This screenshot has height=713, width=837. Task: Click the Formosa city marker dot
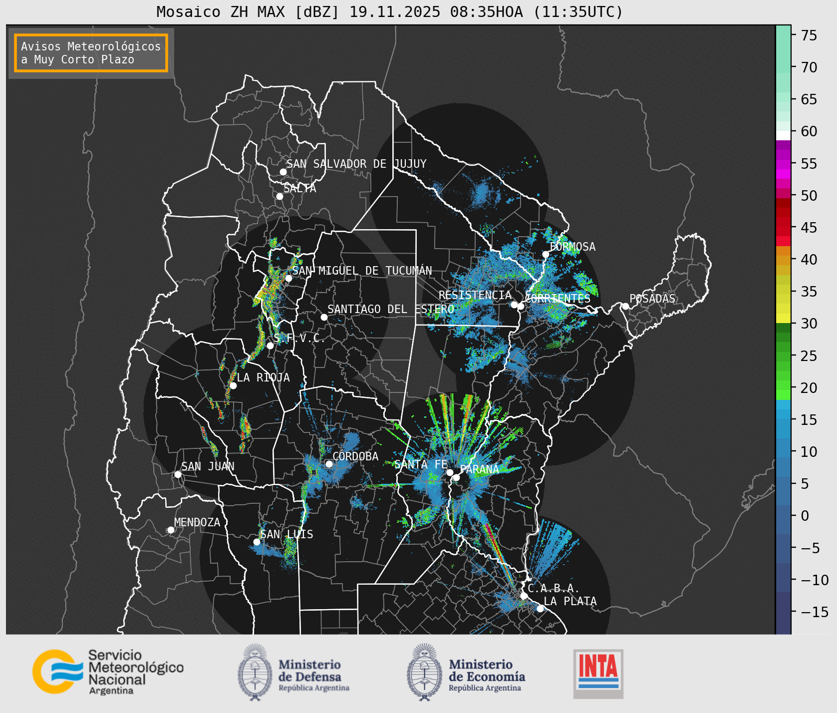[546, 255]
